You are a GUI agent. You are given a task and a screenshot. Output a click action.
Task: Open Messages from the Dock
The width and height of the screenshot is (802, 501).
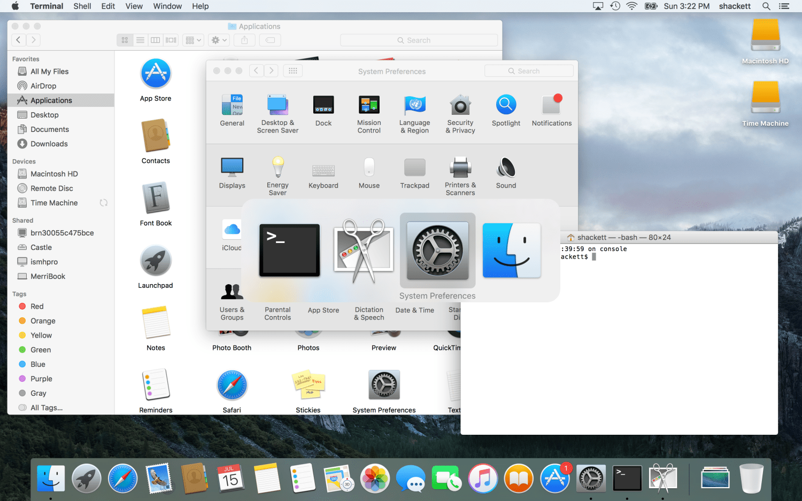411,478
